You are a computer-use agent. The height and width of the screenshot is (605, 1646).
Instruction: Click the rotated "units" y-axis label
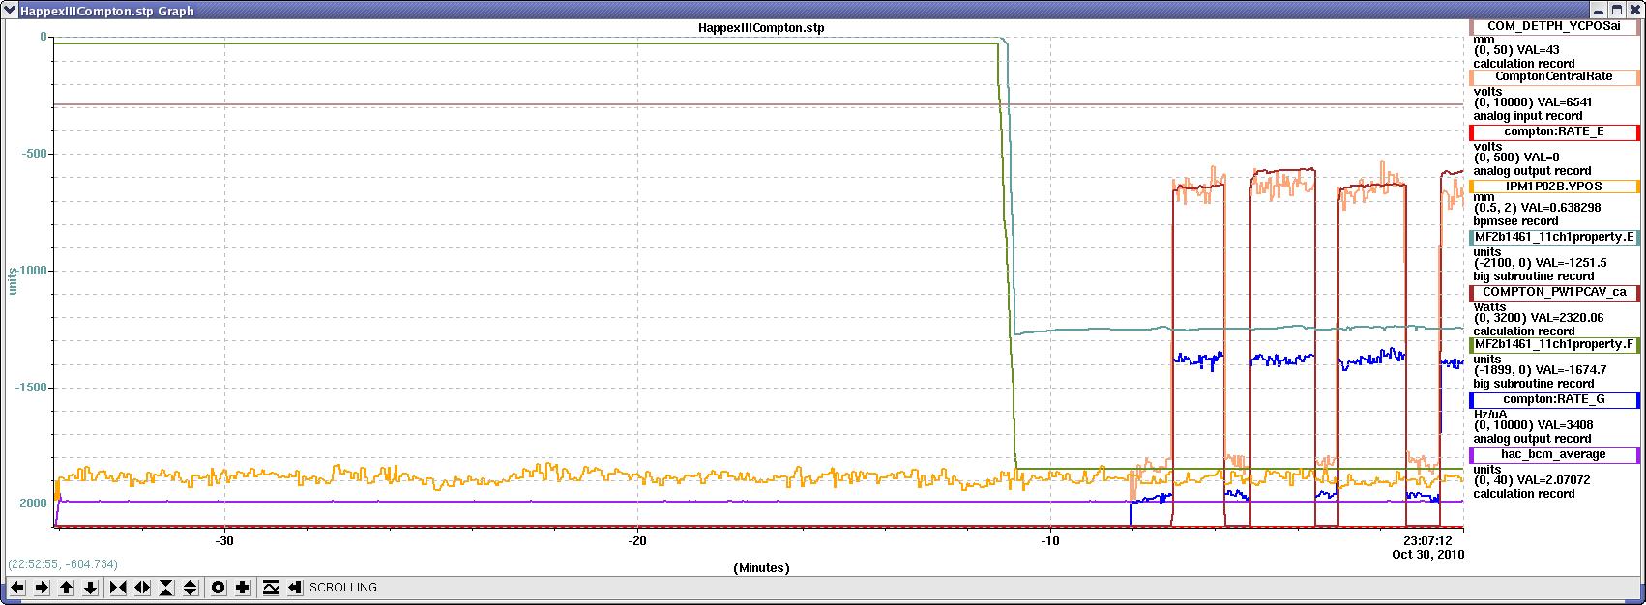[x=14, y=280]
